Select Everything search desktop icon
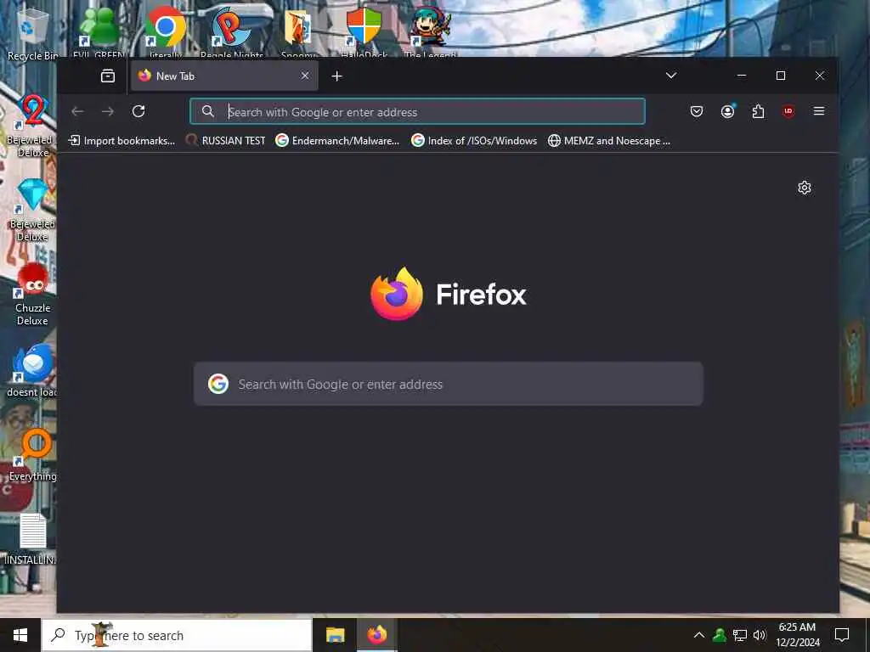The image size is (870, 652). pyautogui.click(x=33, y=455)
